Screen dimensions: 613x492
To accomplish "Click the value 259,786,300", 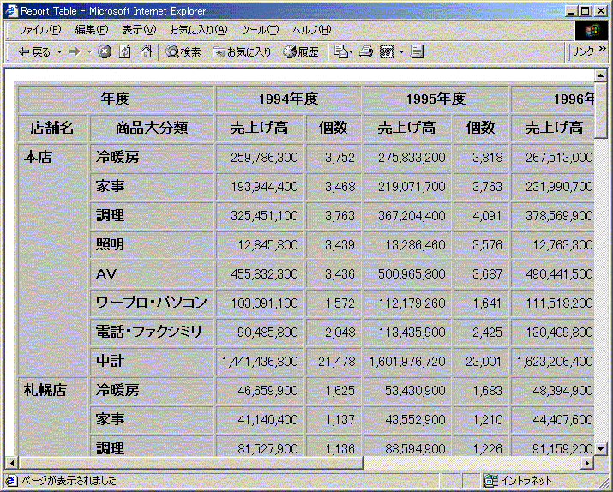I will (264, 158).
